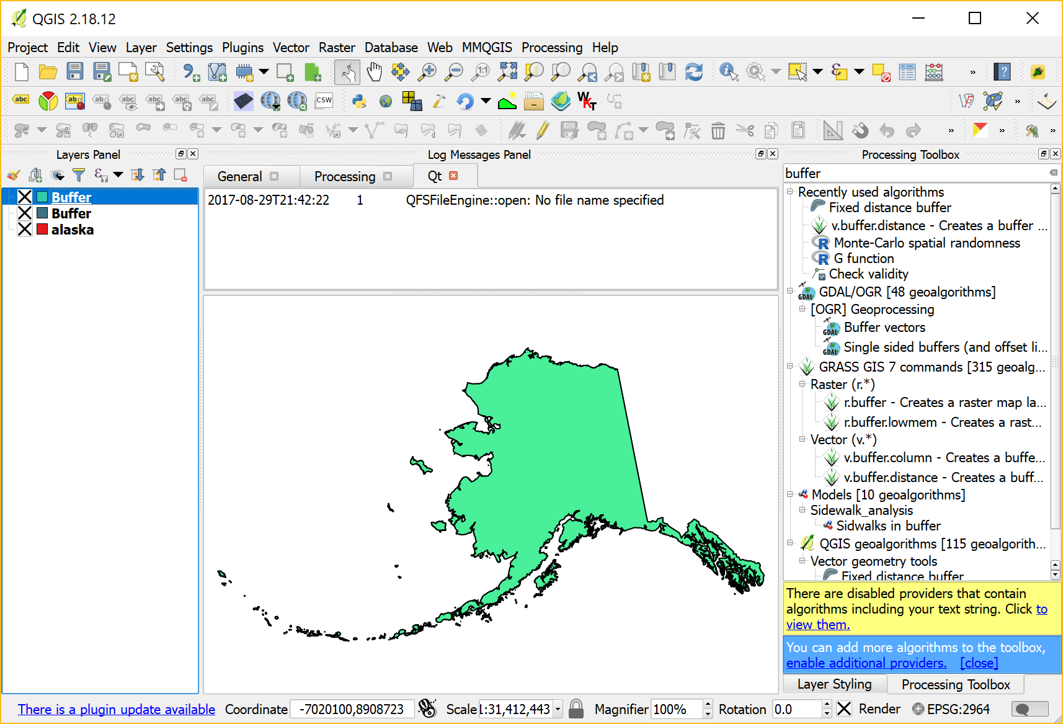The width and height of the screenshot is (1063, 724).
Task: Click the plugin update available link
Action: coord(117,709)
